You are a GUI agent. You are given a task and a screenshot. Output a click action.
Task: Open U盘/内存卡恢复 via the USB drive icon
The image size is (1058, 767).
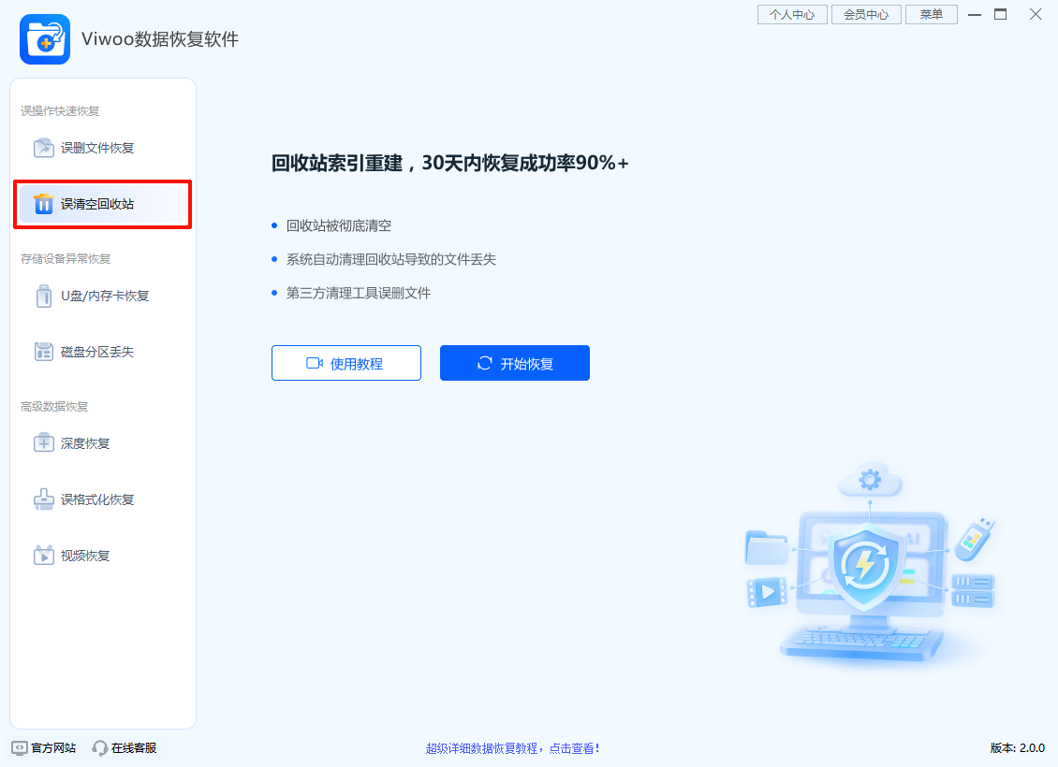pos(43,295)
